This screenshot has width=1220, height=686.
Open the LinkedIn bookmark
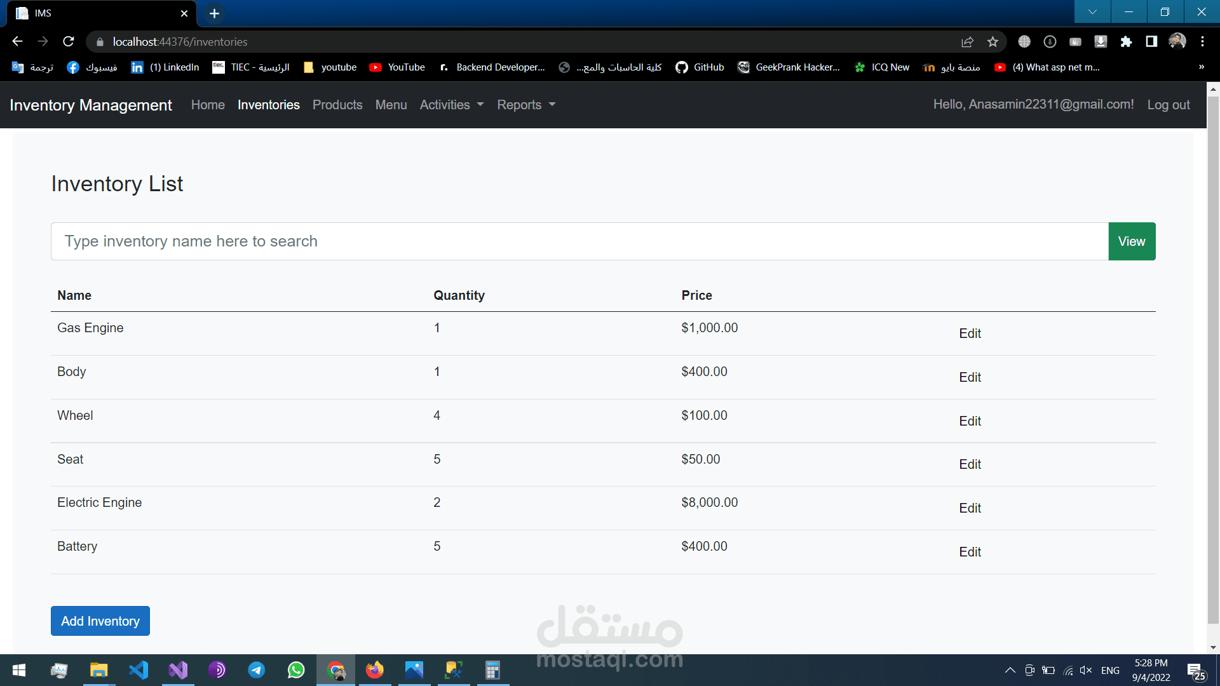pos(165,67)
